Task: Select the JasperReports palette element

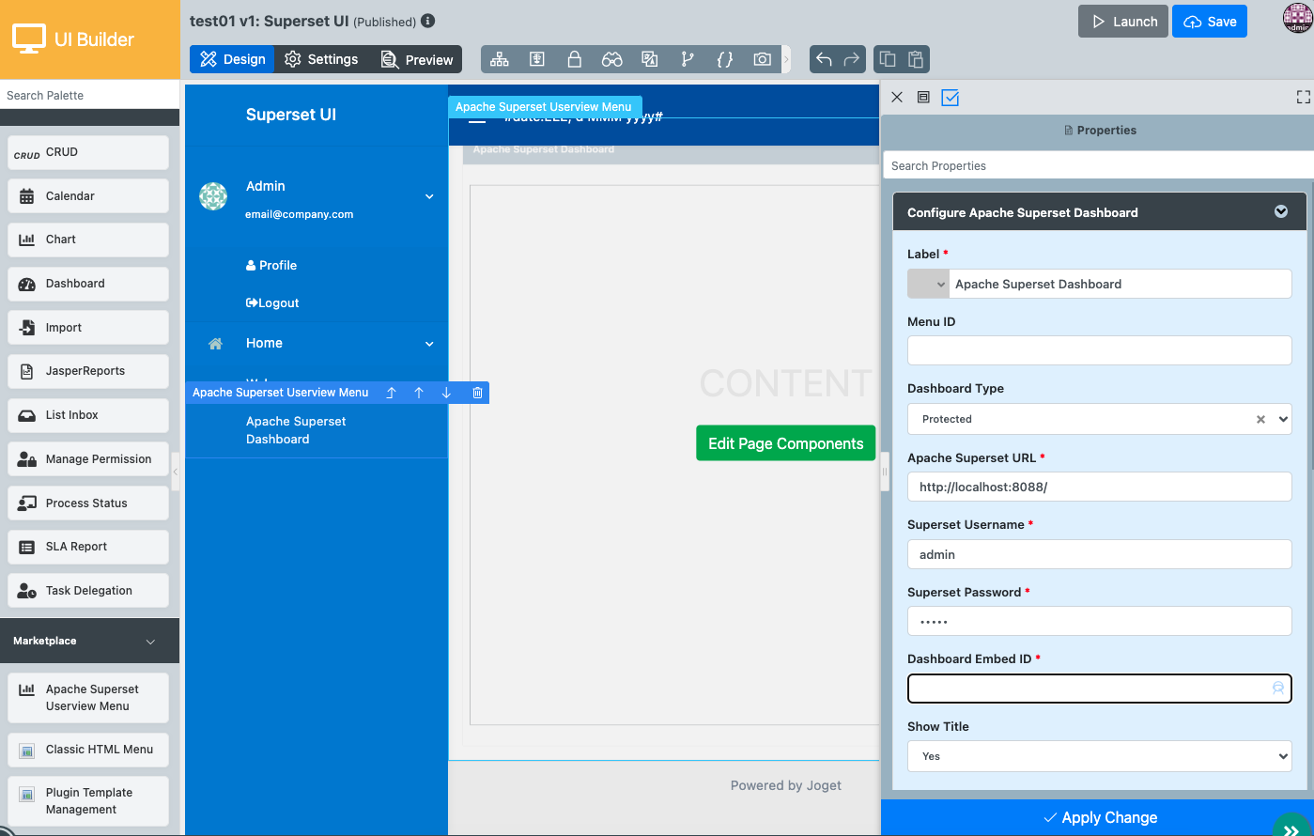Action: tap(88, 371)
